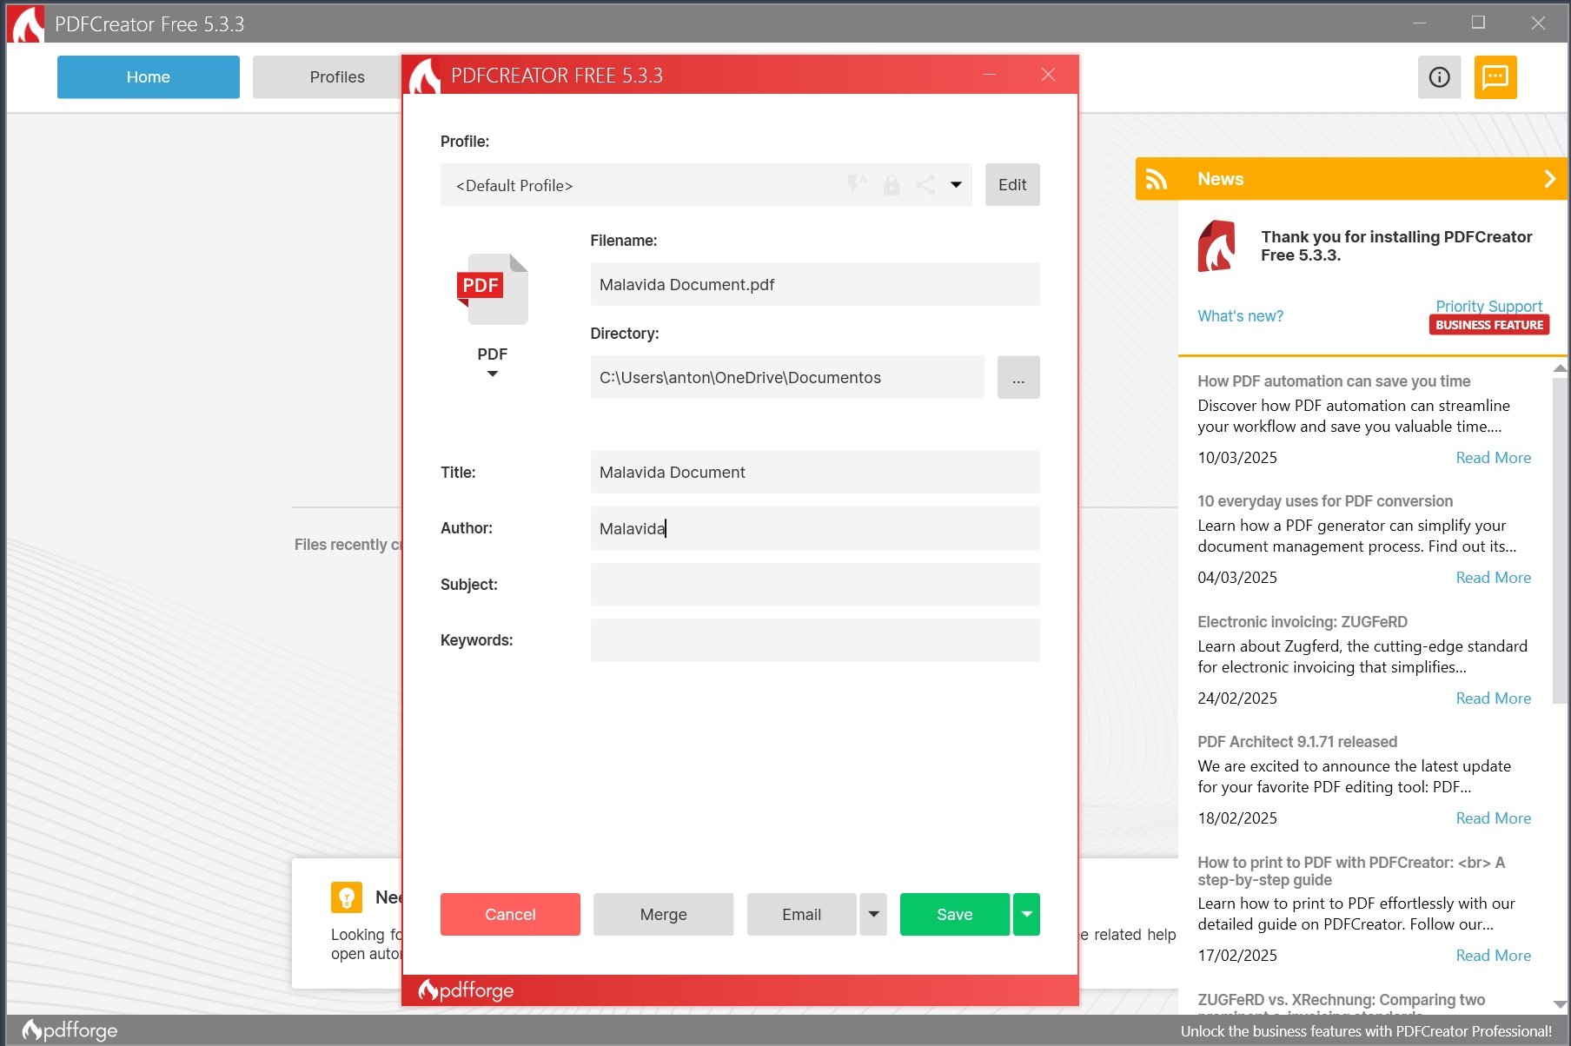Click the PDFCreator flame icon in main title bar

pyautogui.click(x=27, y=24)
